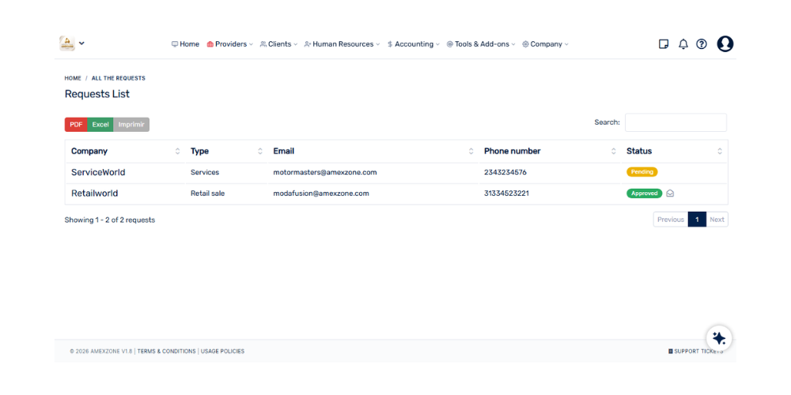
Task: Export the list as PDF
Action: [x=76, y=125]
